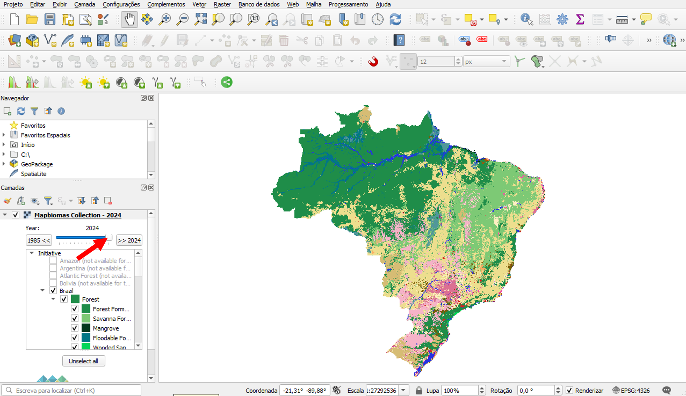
Task: Click the Zoom In magnifier icon
Action: click(165, 19)
